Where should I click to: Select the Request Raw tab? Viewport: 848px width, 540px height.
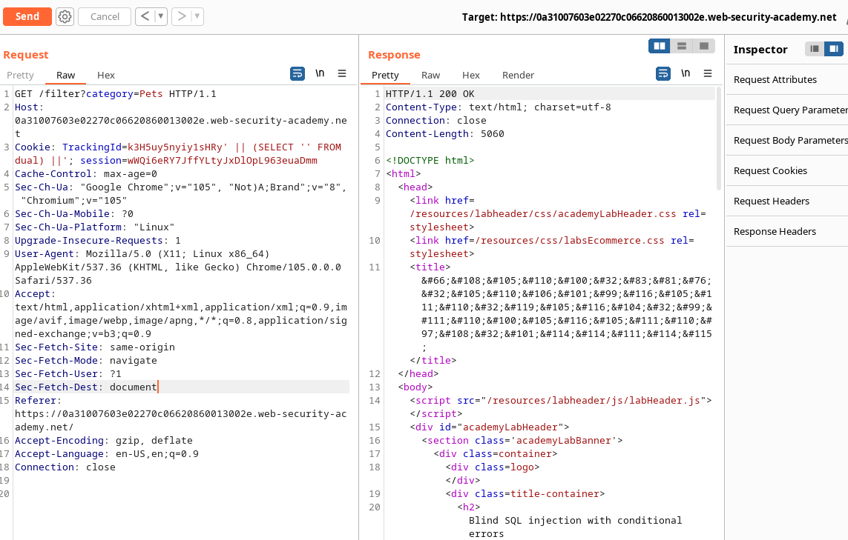65,75
